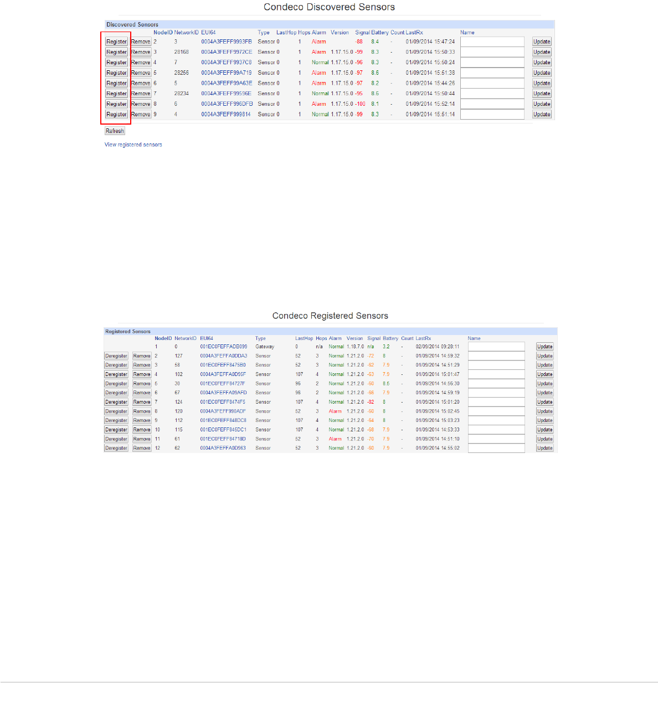Deregister registered sensor 0004A3FEFFA0DDA3
This screenshot has height=721, width=658.
point(116,356)
